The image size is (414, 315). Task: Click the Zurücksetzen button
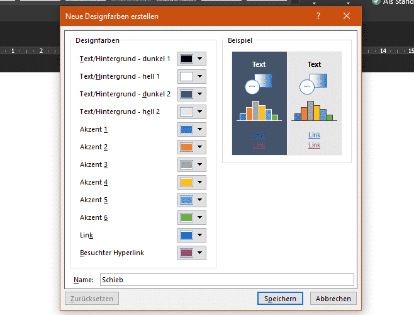pyautogui.click(x=92, y=299)
